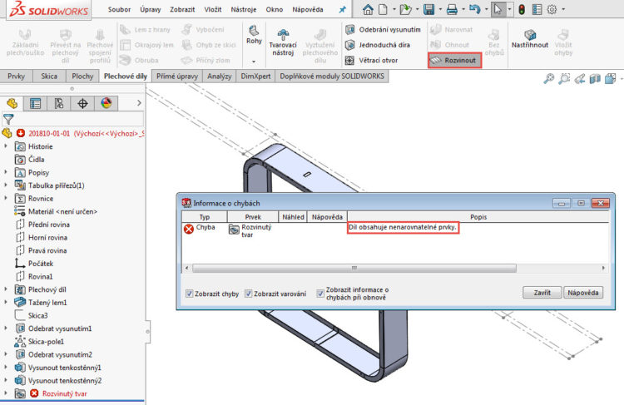Select Tvarovací nástroj forming tool
Viewport: 624px width, 405px height.
[x=283, y=42]
